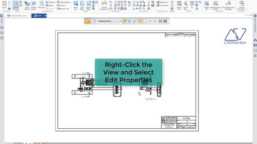
Task: Close the Draft1 document tab
Action: [45, 16]
